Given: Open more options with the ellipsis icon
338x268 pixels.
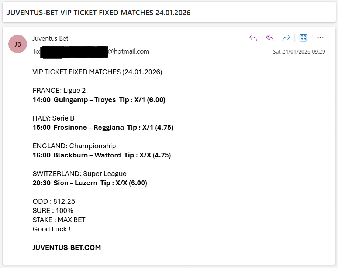Looking at the screenshot, I should [320, 38].
